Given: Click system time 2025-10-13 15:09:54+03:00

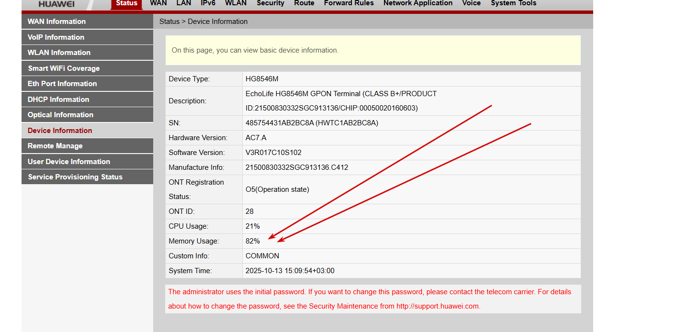Looking at the screenshot, I should (290, 271).
